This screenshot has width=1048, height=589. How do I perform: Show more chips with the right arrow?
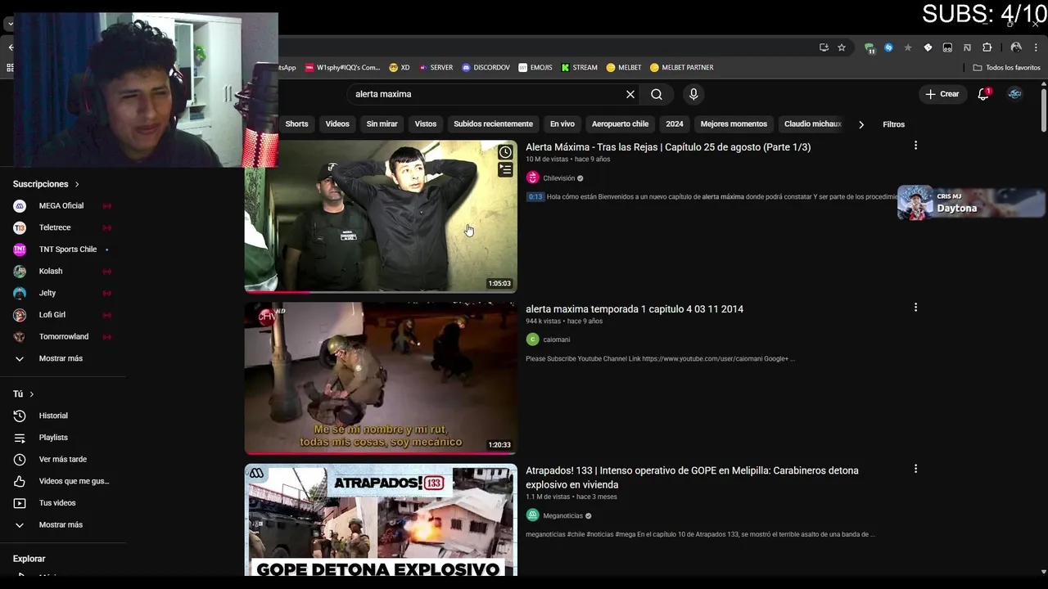[x=861, y=124]
